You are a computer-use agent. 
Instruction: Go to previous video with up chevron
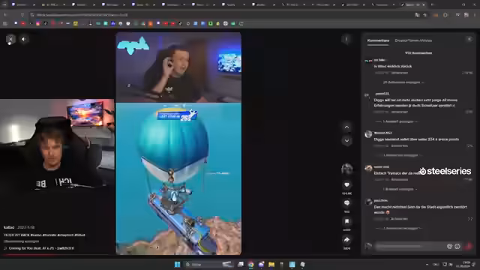point(346,127)
